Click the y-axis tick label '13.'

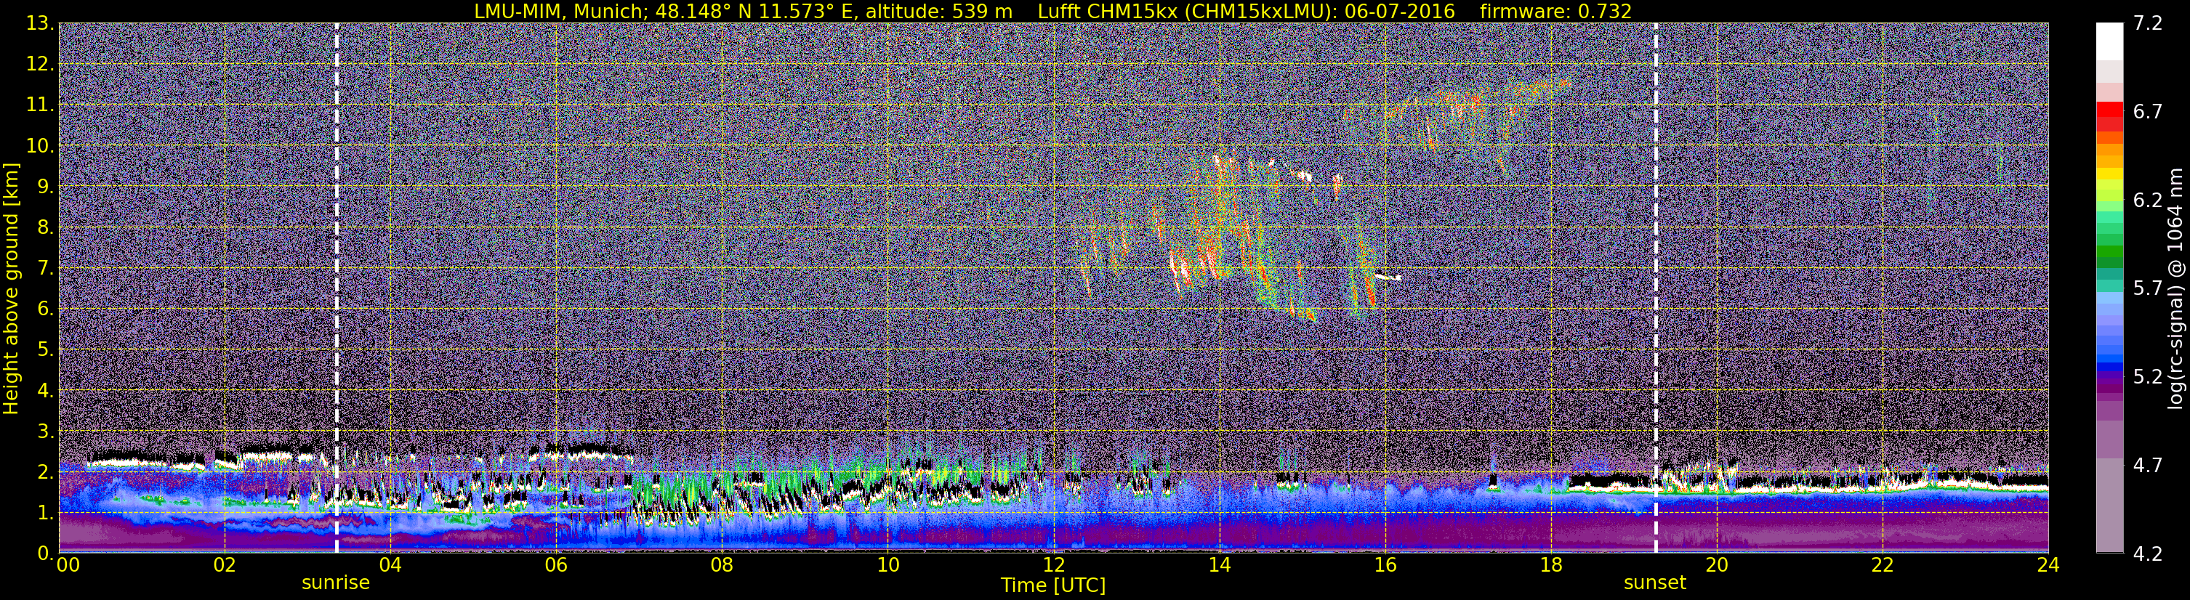tap(40, 24)
